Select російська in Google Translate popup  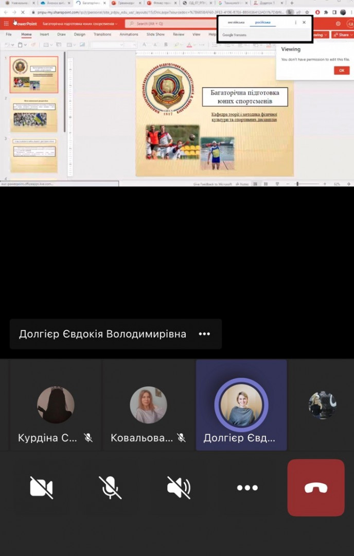(262, 22)
